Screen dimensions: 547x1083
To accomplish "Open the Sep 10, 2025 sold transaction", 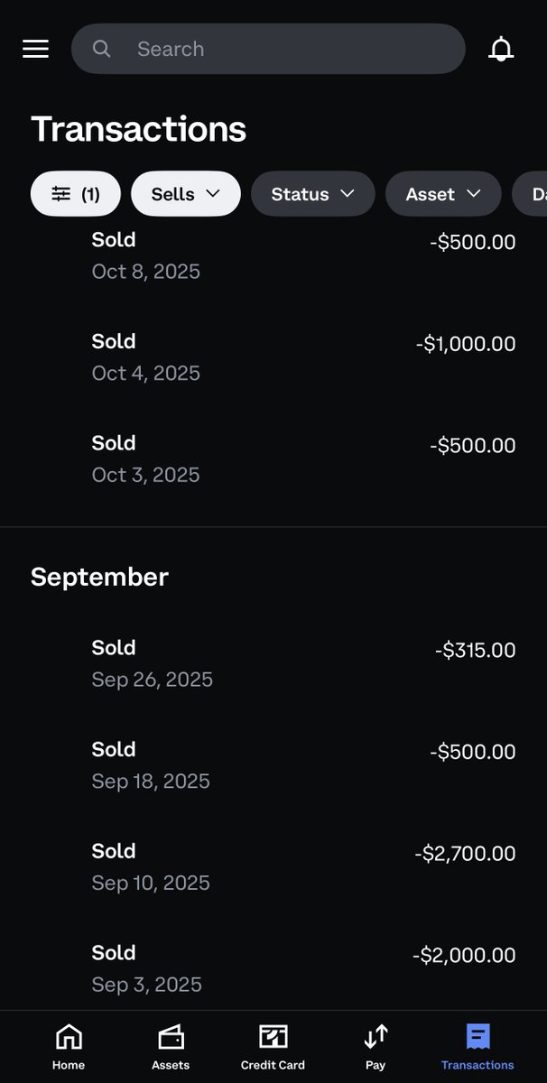I will point(273,867).
